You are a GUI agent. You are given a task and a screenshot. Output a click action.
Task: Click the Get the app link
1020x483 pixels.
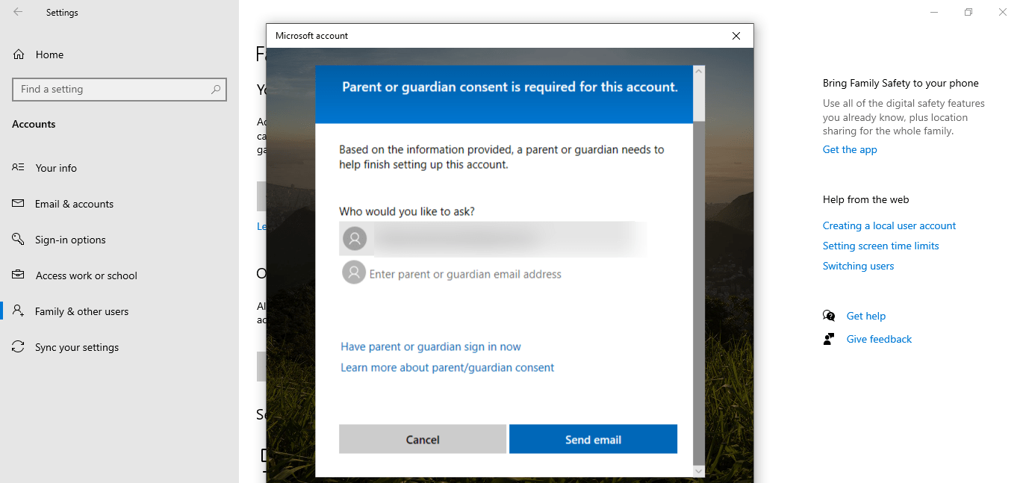tap(850, 149)
